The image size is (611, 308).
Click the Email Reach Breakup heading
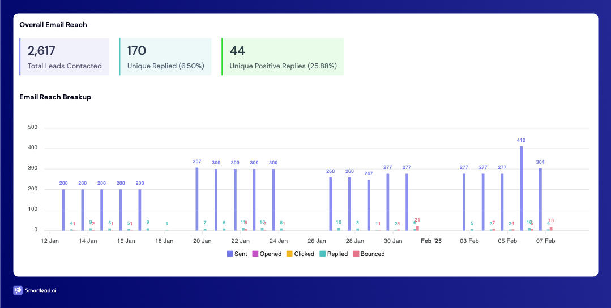[x=55, y=97]
